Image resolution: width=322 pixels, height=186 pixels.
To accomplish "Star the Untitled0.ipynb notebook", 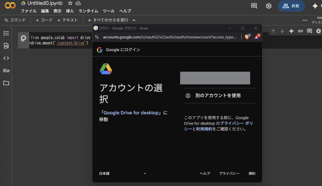I will pos(70,3).
